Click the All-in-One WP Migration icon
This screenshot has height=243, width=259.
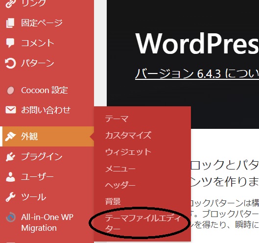[11, 217]
